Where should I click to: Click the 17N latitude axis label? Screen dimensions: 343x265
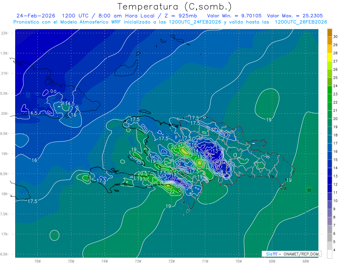(x=4, y=234)
